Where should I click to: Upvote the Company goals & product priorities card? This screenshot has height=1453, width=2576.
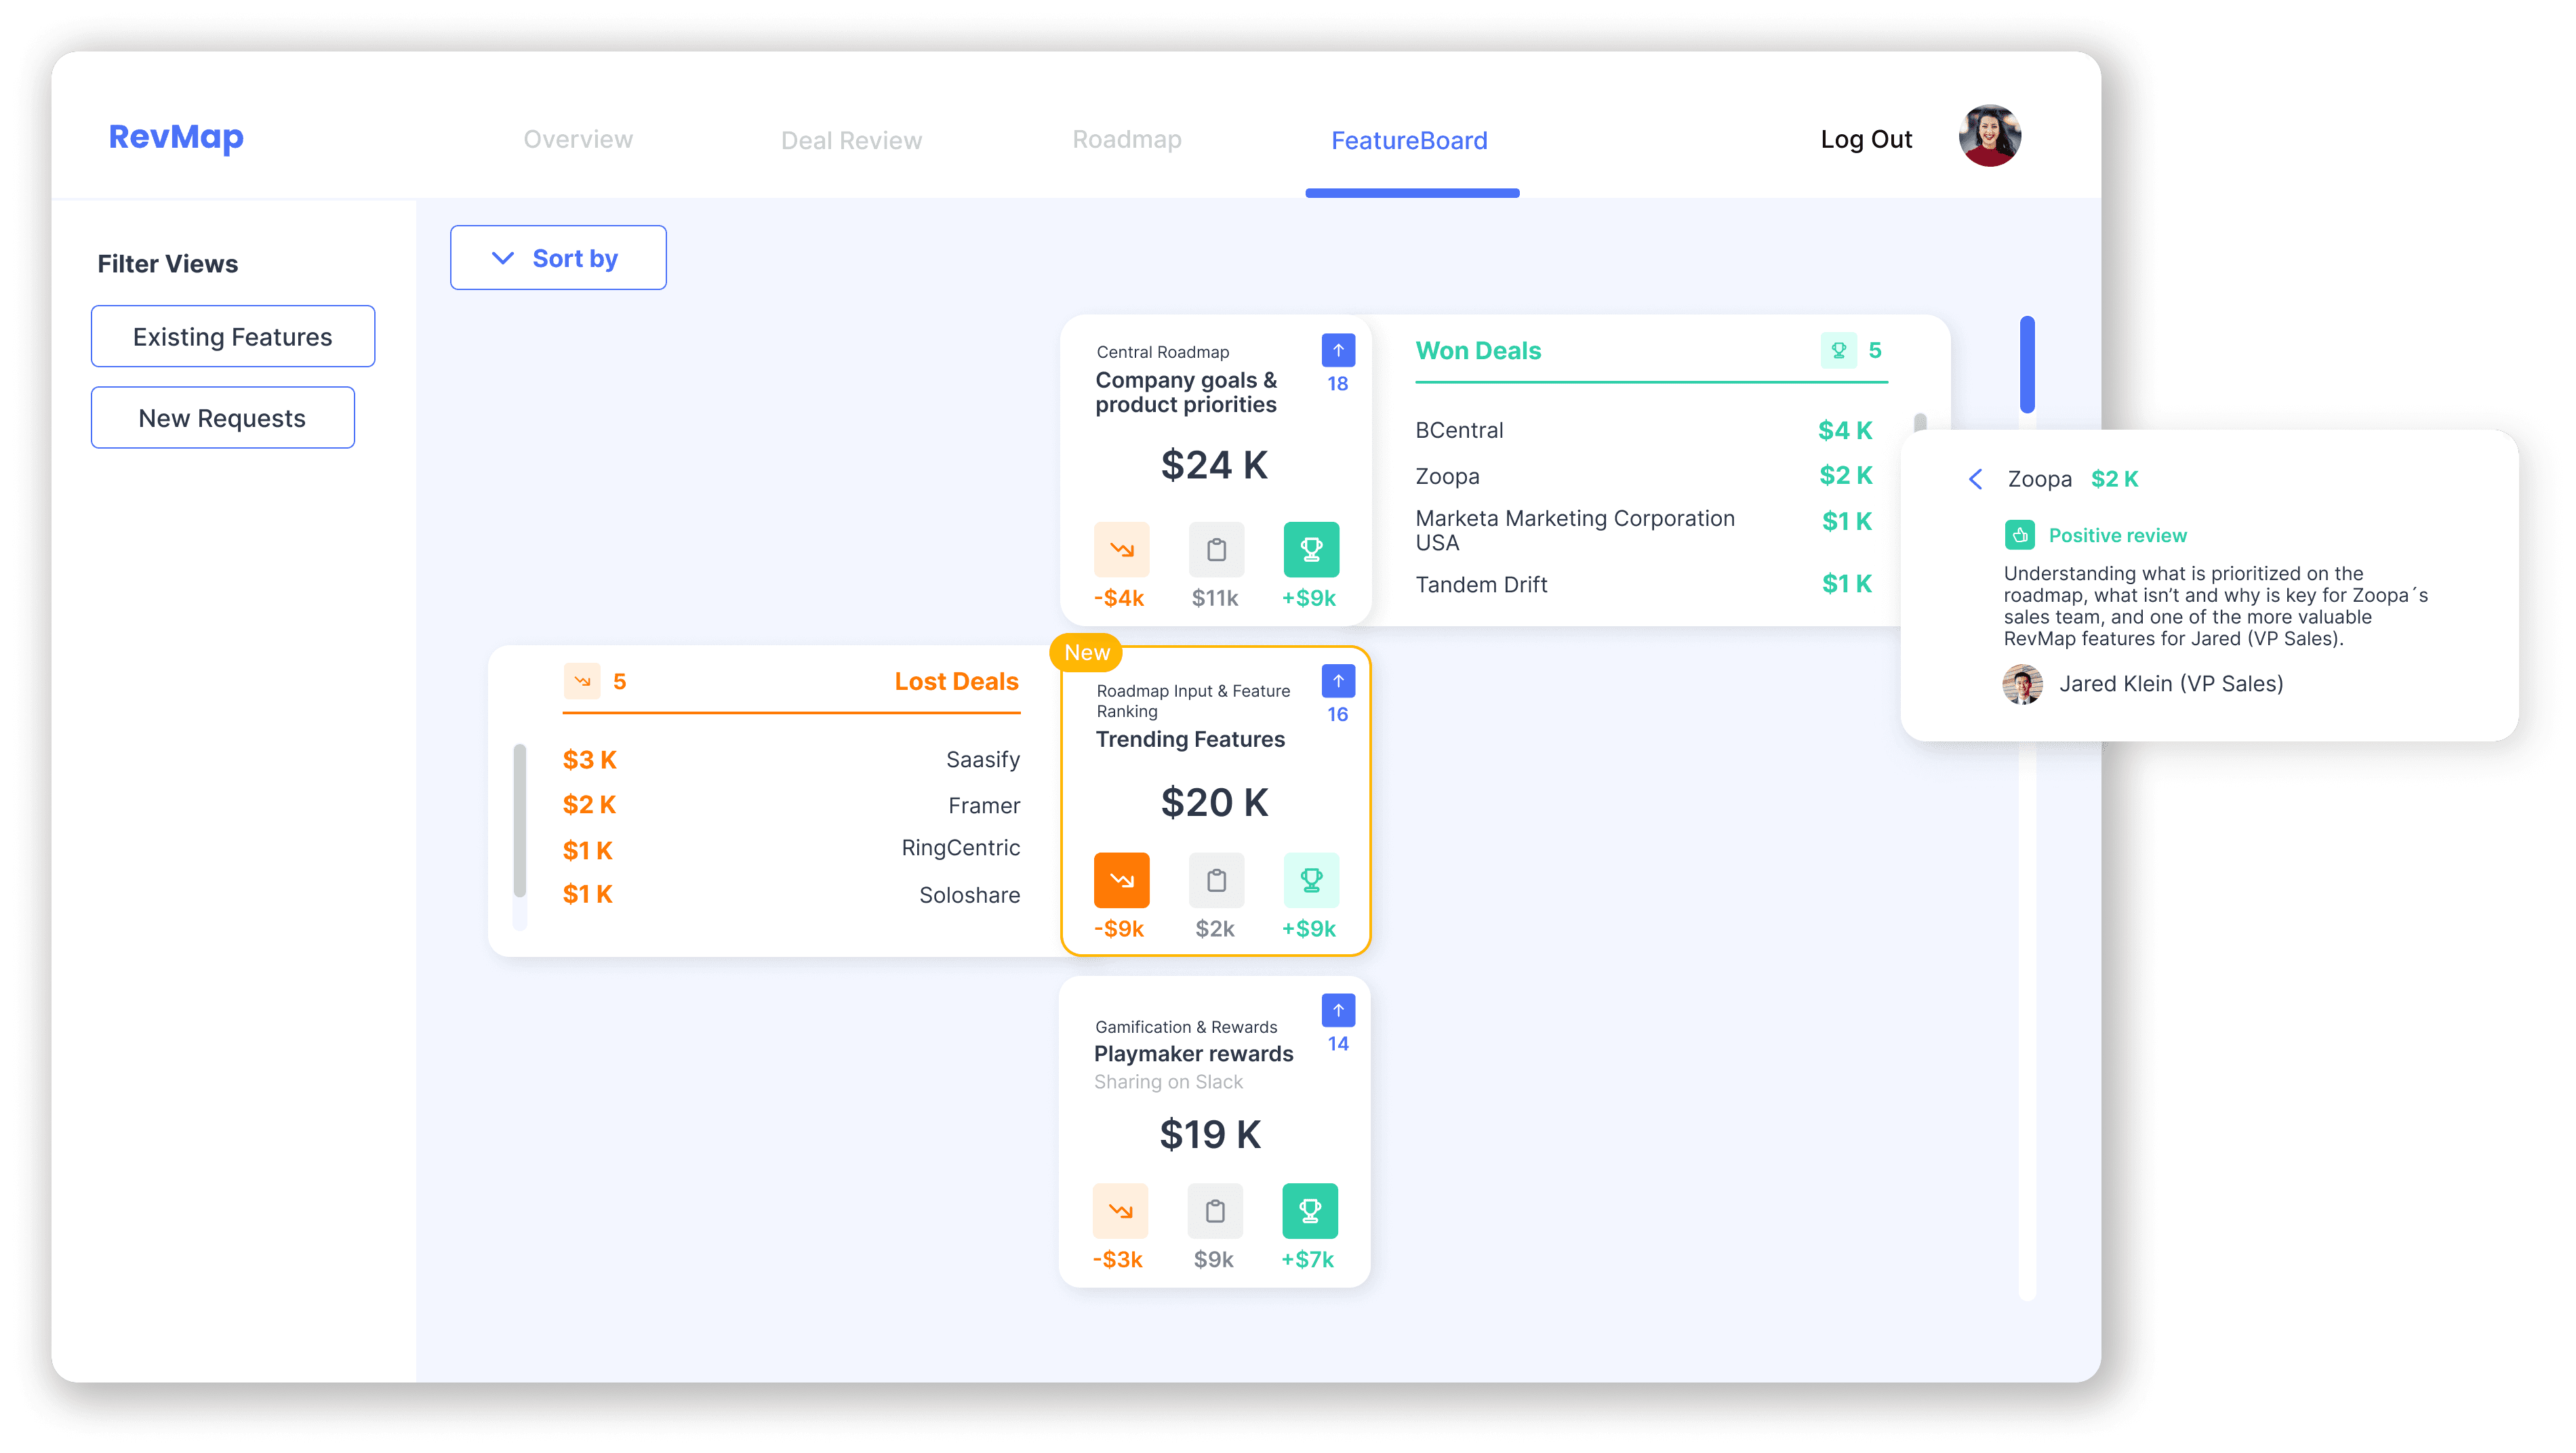tap(1337, 351)
